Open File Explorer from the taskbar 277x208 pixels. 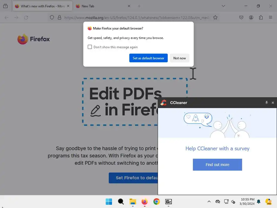click(133, 201)
